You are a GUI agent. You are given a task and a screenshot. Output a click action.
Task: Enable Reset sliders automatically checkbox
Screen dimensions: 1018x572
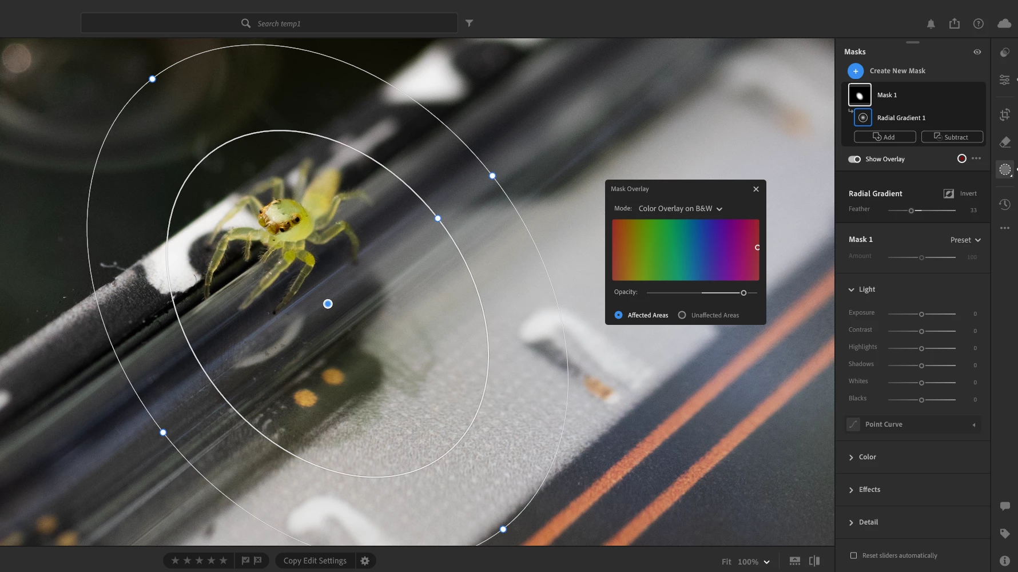click(x=853, y=555)
